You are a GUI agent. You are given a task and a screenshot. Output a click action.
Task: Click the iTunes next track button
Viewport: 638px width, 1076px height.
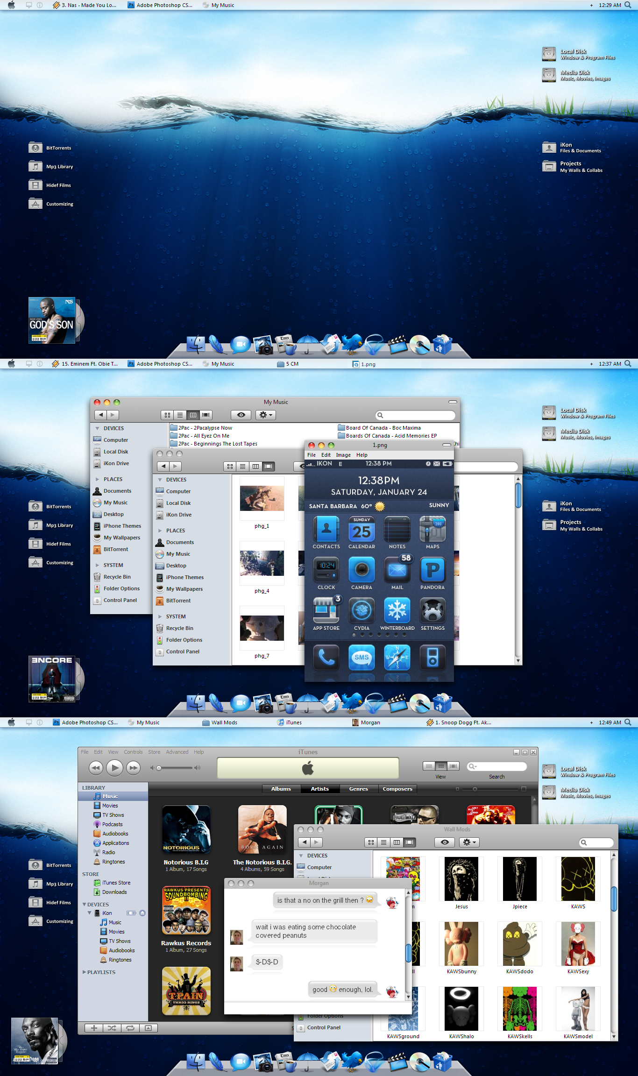click(x=134, y=767)
